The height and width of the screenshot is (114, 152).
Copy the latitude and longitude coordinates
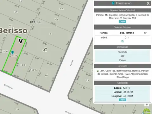tap(123, 100)
